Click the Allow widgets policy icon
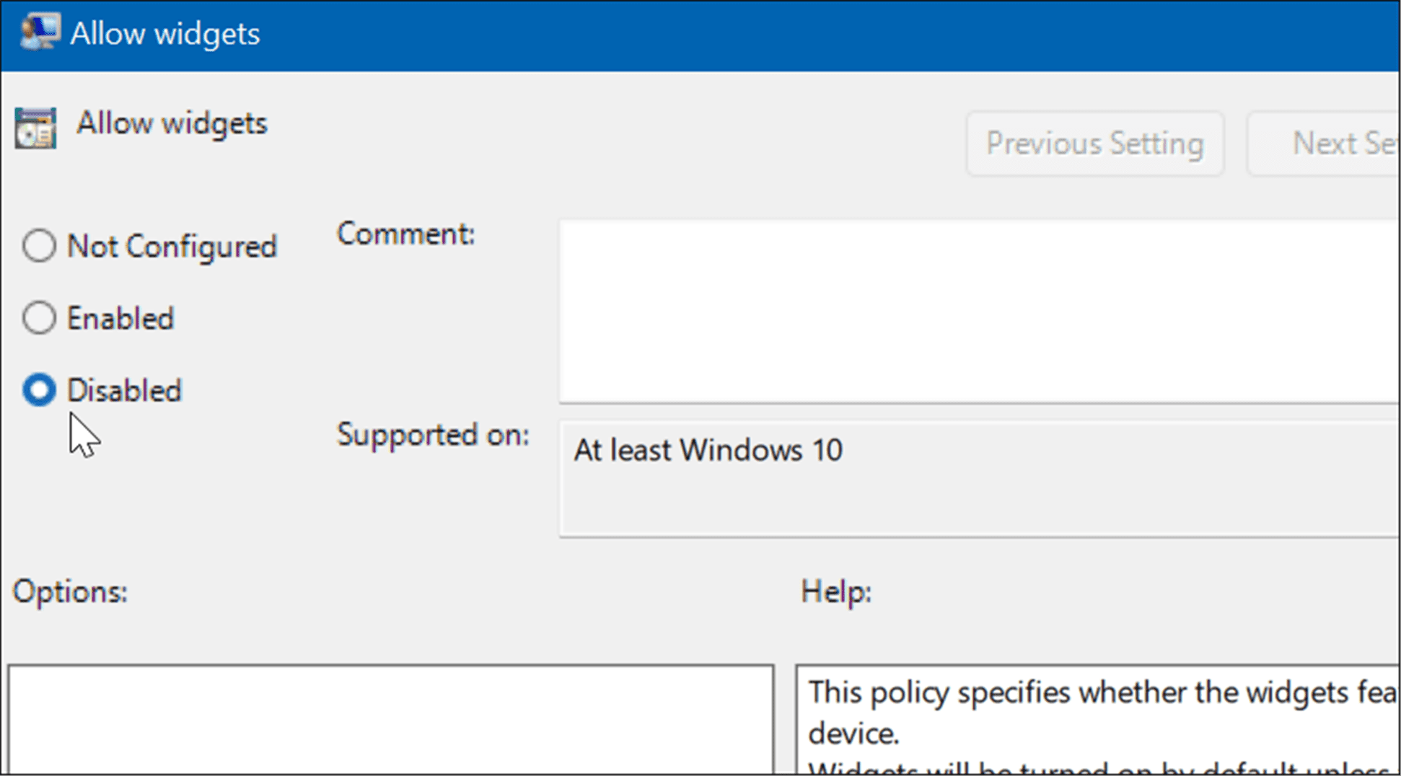Image resolution: width=1401 pixels, height=776 pixels. [x=36, y=127]
